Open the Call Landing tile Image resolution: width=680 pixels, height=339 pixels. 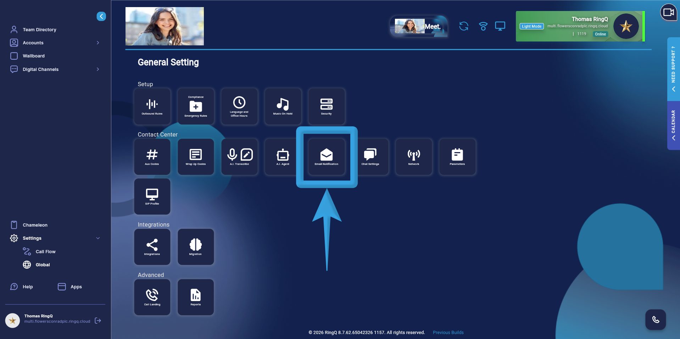click(x=152, y=297)
